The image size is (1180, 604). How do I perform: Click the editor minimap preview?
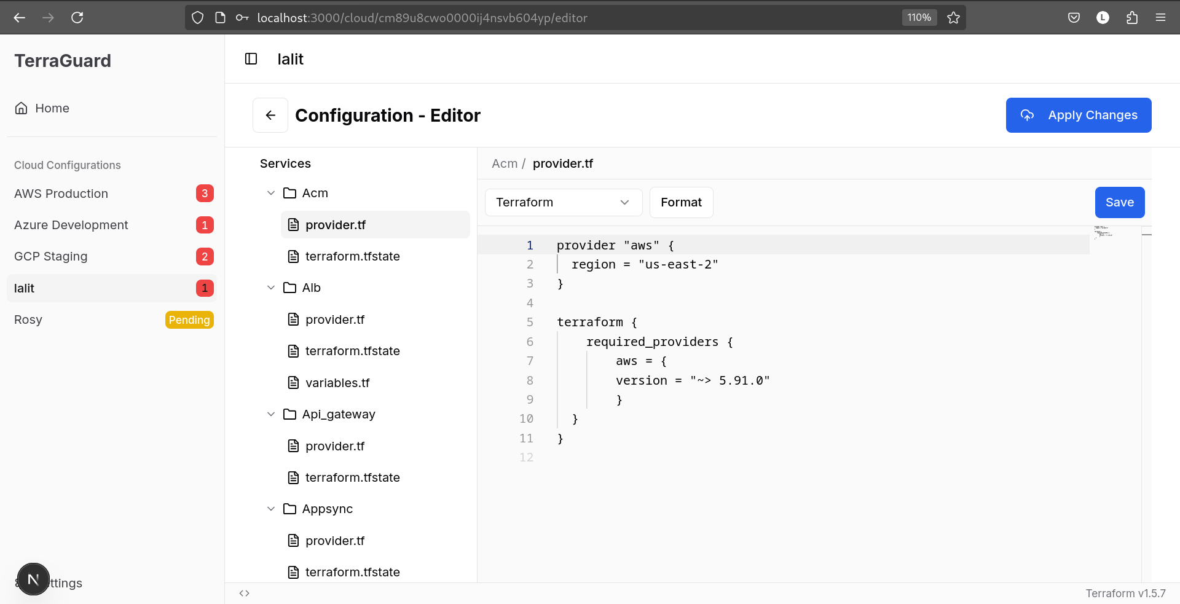click(x=1104, y=232)
